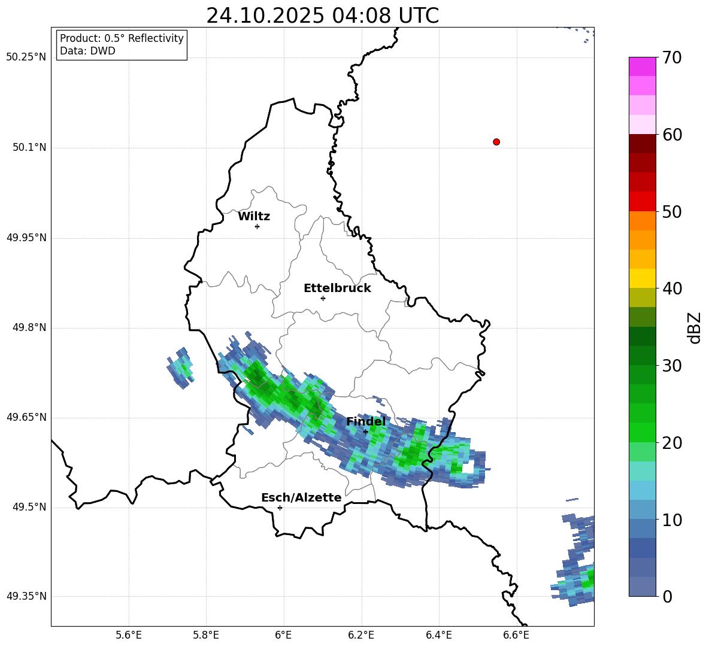The image size is (709, 647).
Task: Click the 50.25°N latitude label
Action: click(26, 57)
